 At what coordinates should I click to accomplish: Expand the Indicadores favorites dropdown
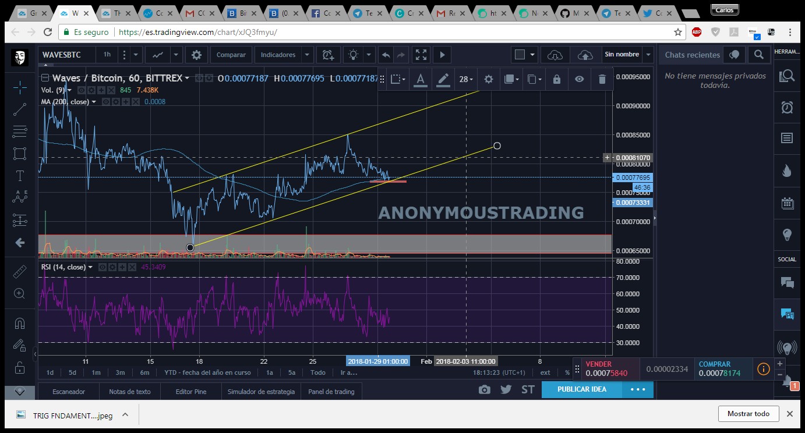click(308, 55)
